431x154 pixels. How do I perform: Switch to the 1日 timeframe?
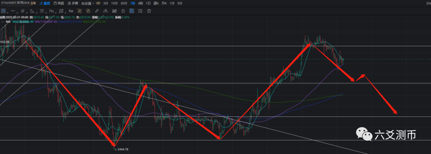point(148,3)
